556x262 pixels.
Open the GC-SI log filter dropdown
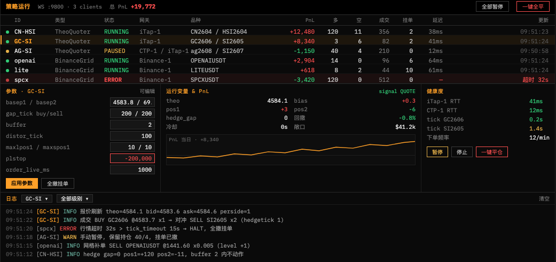(37, 198)
